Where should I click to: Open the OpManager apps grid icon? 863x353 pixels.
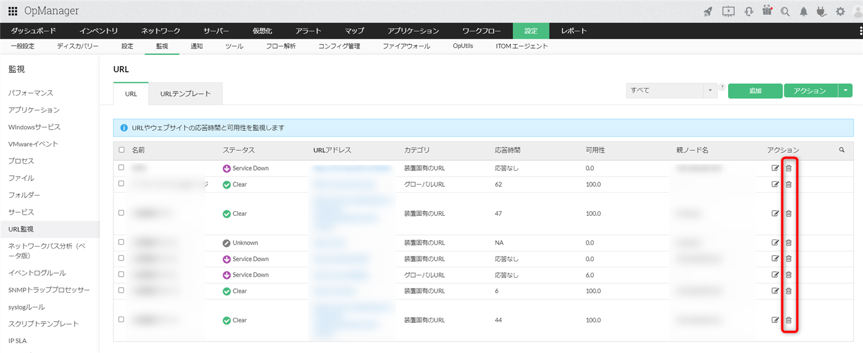tap(13, 11)
